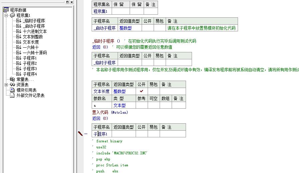Viewport: 299px width, 173px height.
Task: Select 子程序1 in the tree
Action: coord(30,58)
